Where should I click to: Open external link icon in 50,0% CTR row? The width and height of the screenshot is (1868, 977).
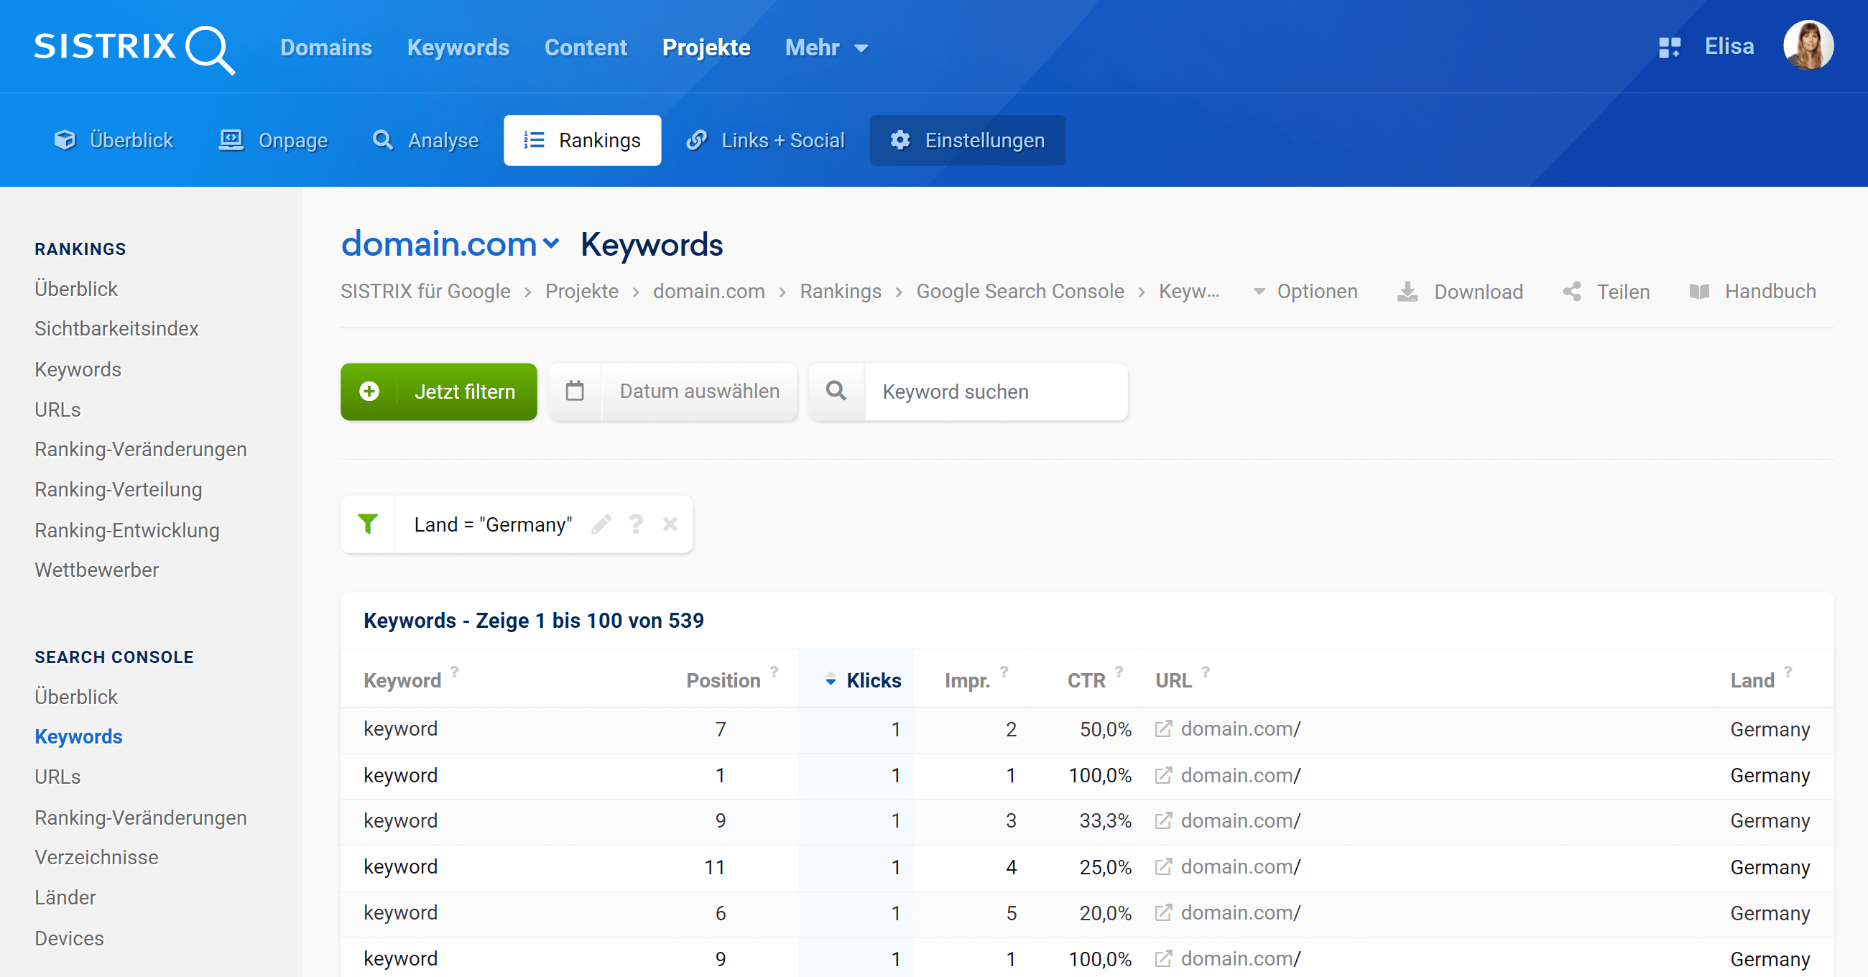pos(1163,728)
